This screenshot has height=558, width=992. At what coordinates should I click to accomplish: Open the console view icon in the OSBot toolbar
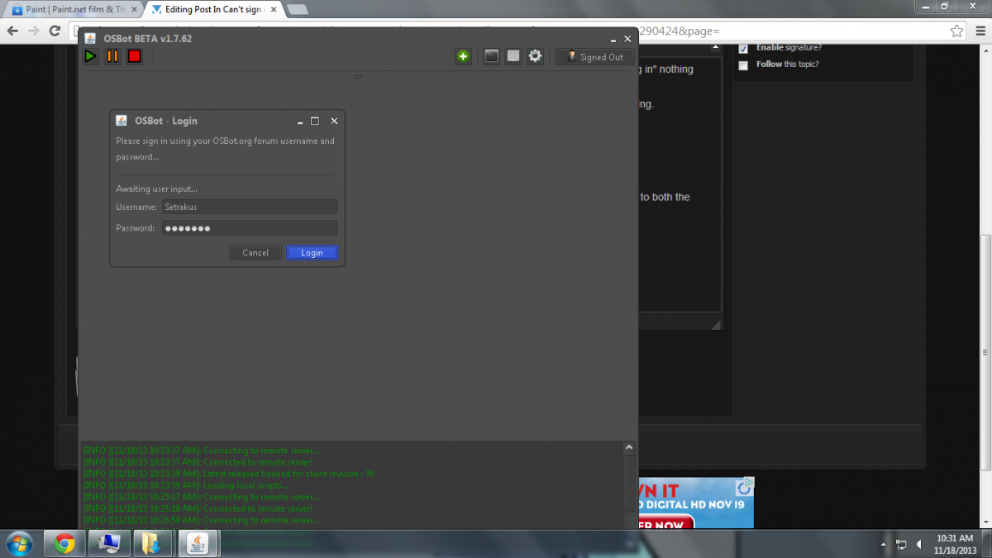pos(492,56)
